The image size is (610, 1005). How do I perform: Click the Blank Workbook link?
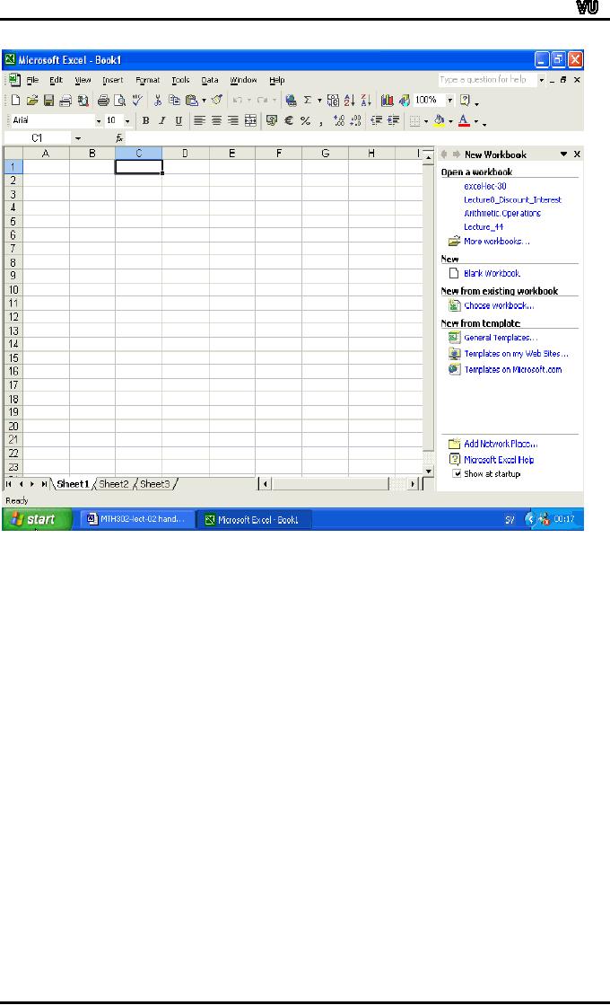pyautogui.click(x=492, y=273)
